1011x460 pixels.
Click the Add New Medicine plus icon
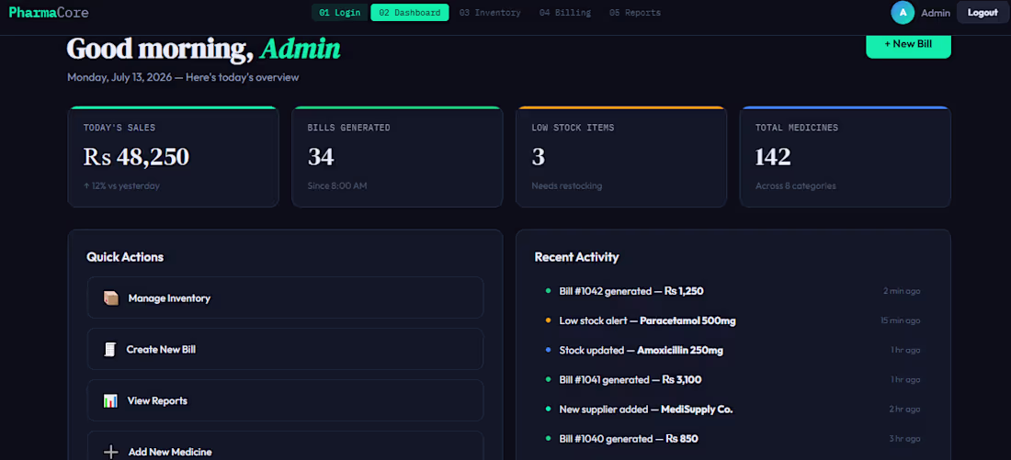111,453
